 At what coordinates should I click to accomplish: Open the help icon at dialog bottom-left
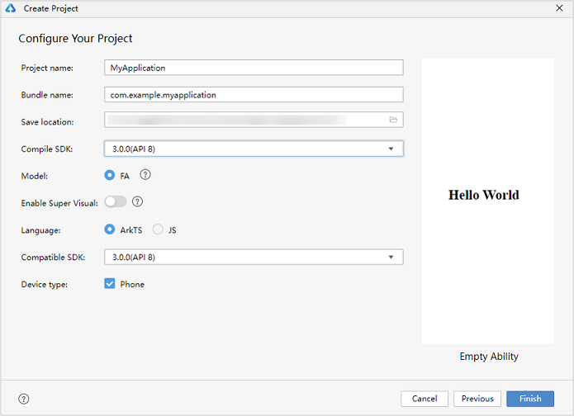point(24,399)
